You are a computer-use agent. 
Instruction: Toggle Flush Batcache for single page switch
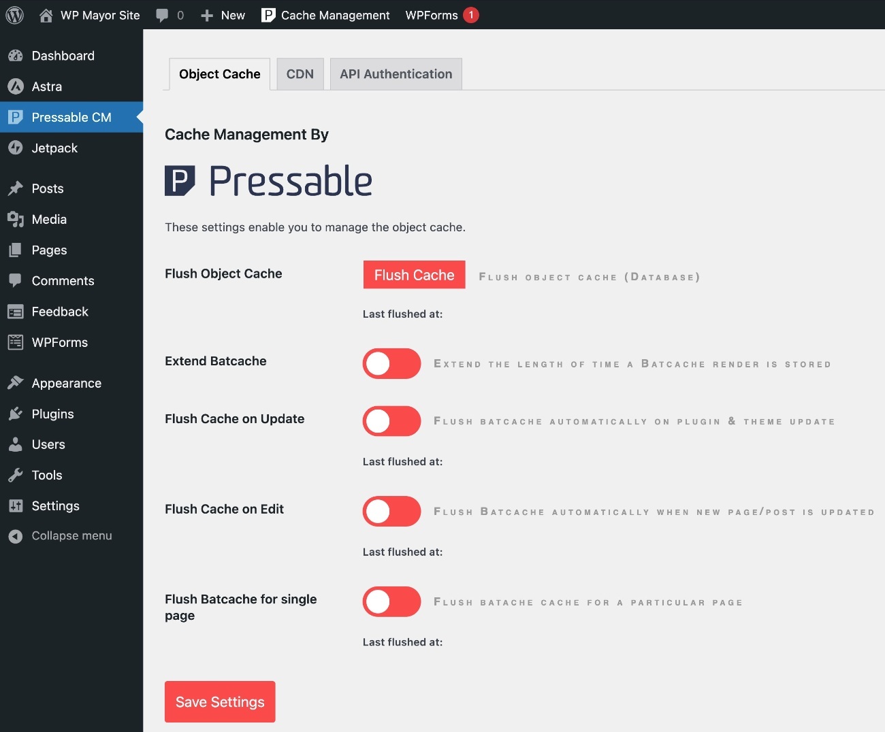[391, 601]
